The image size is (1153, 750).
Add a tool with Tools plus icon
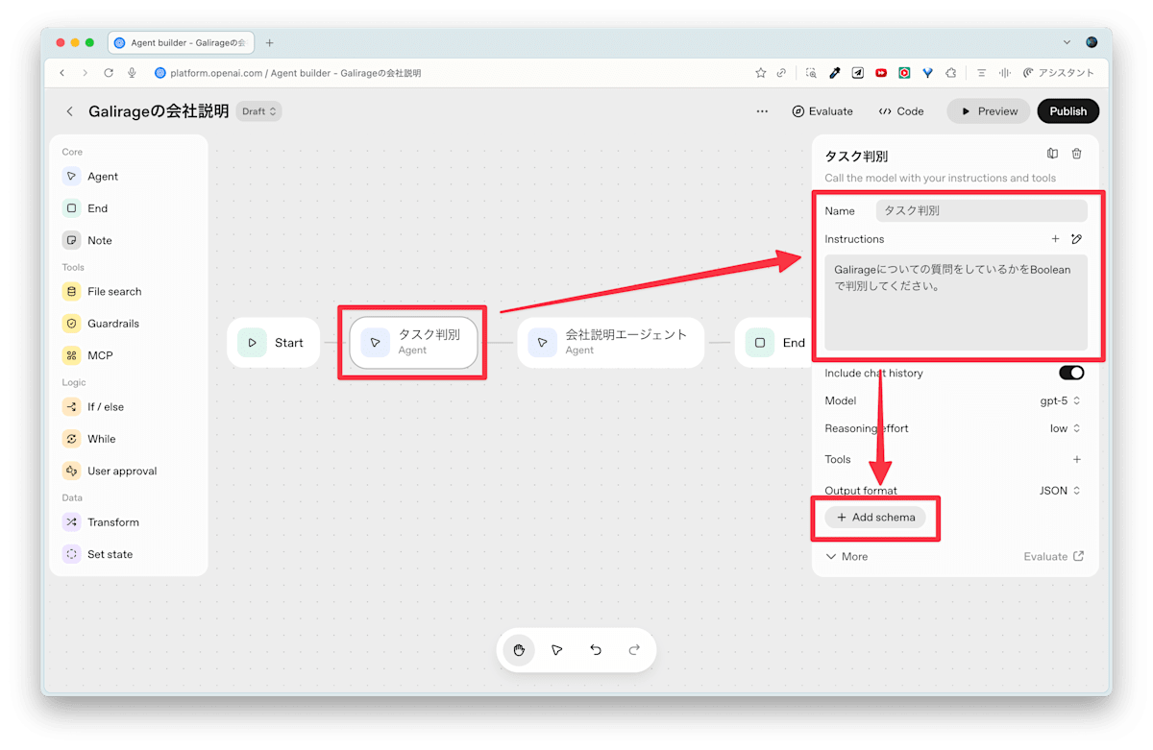(x=1076, y=459)
